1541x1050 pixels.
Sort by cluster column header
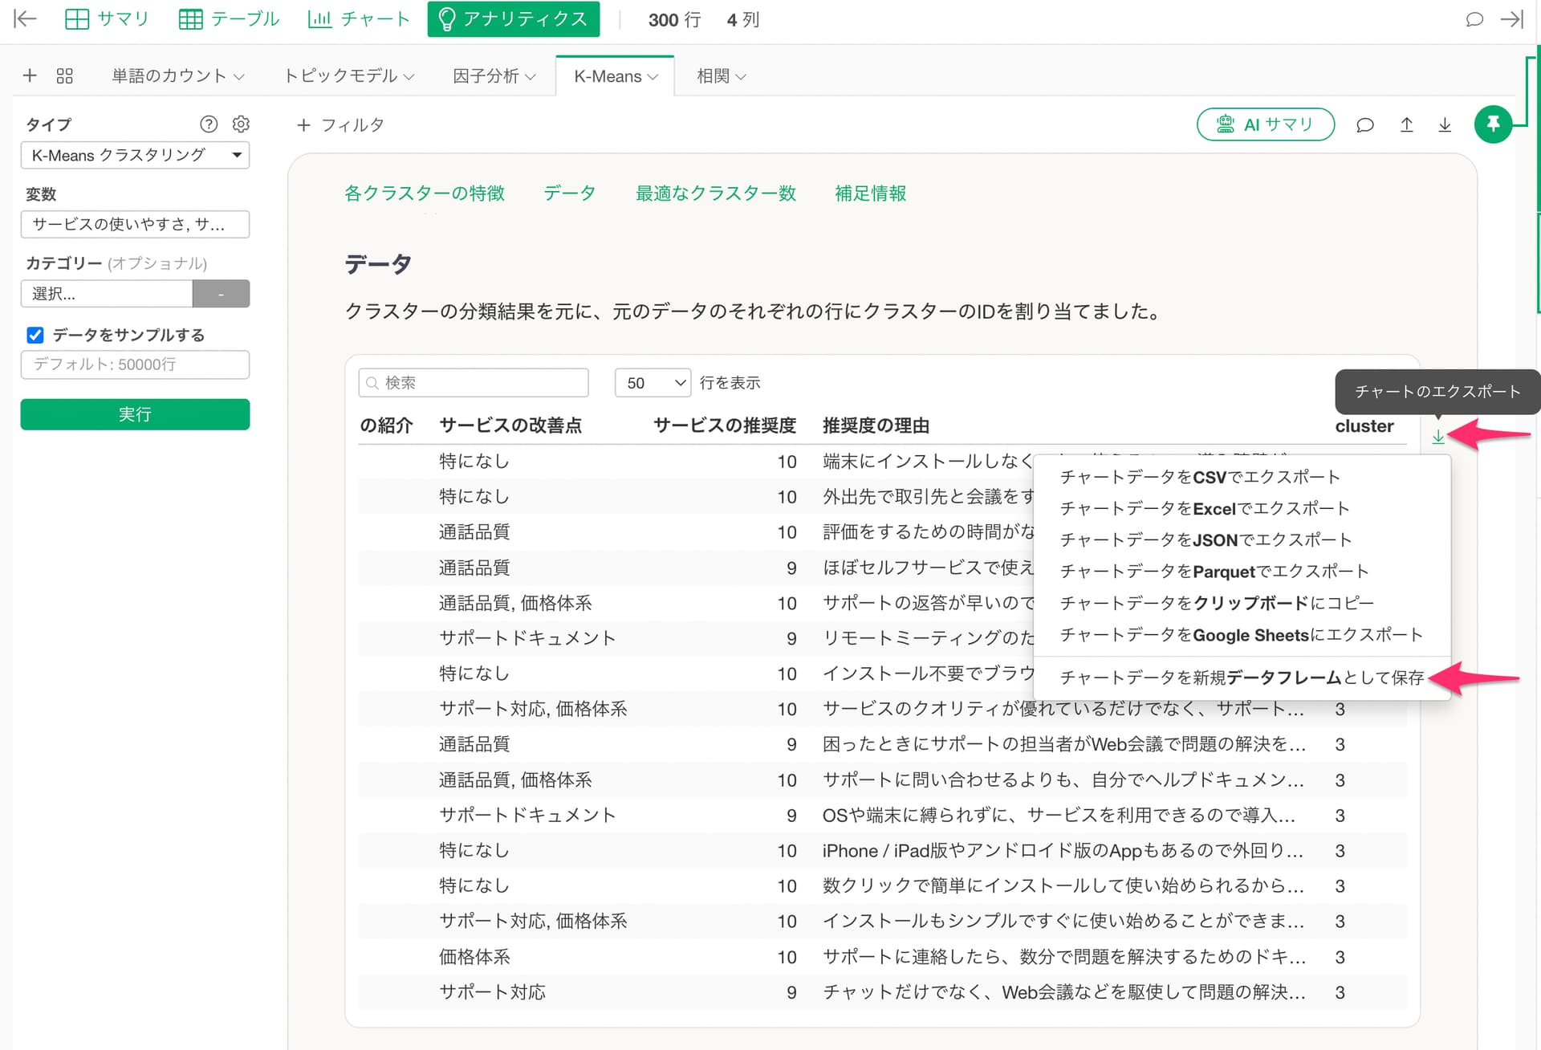pos(1364,426)
